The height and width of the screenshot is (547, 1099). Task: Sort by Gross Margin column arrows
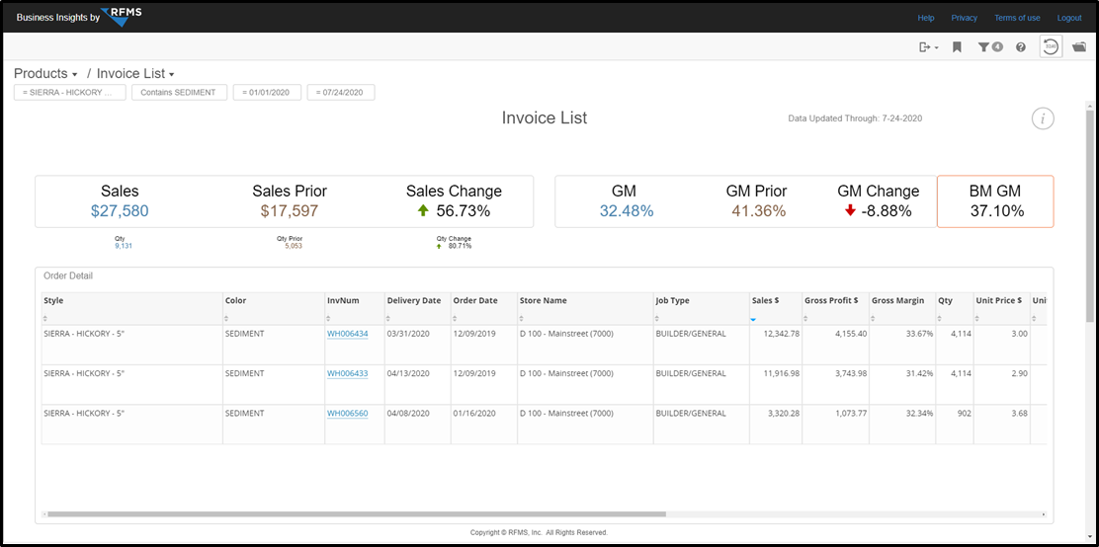pyautogui.click(x=875, y=319)
